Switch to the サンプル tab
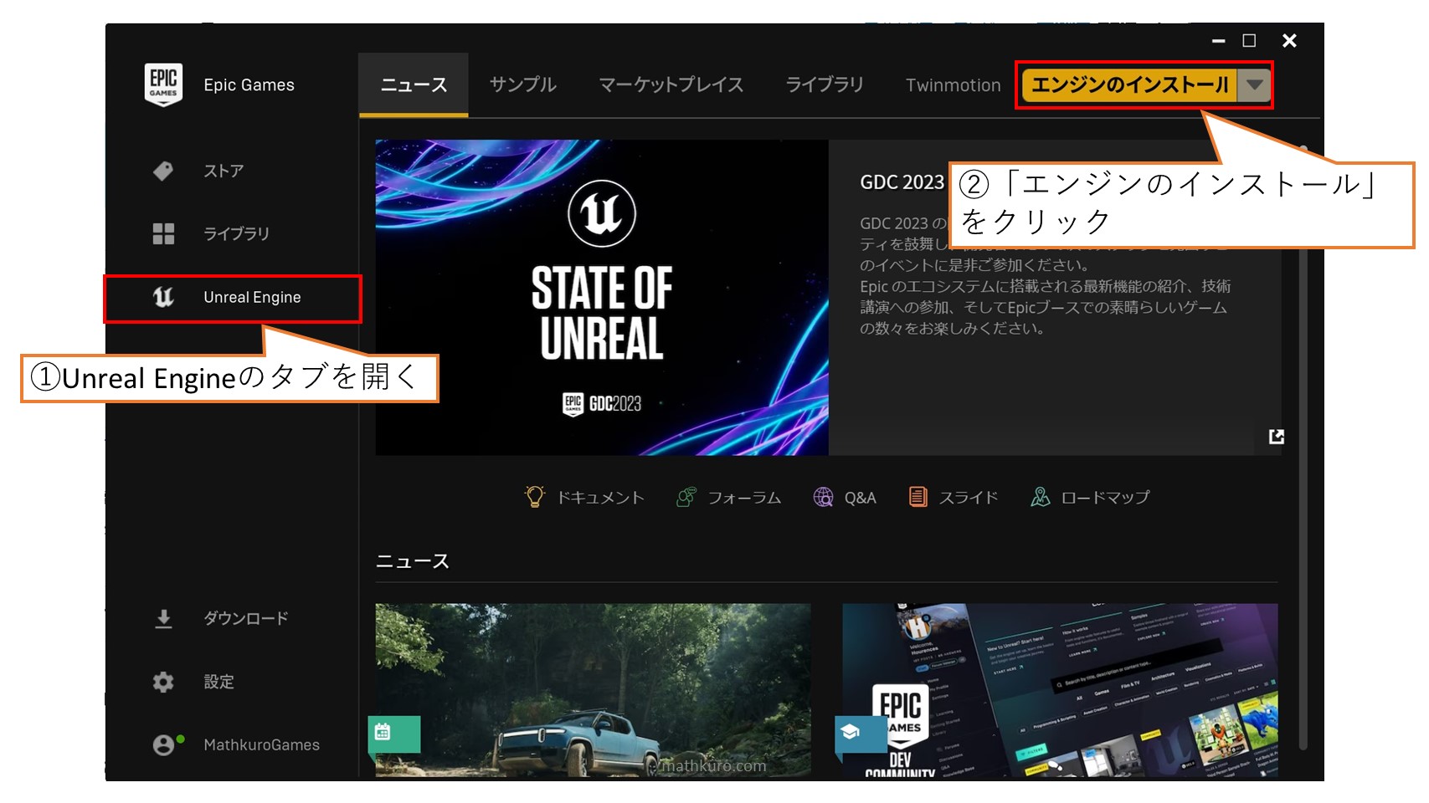The width and height of the screenshot is (1429, 803). click(x=522, y=84)
